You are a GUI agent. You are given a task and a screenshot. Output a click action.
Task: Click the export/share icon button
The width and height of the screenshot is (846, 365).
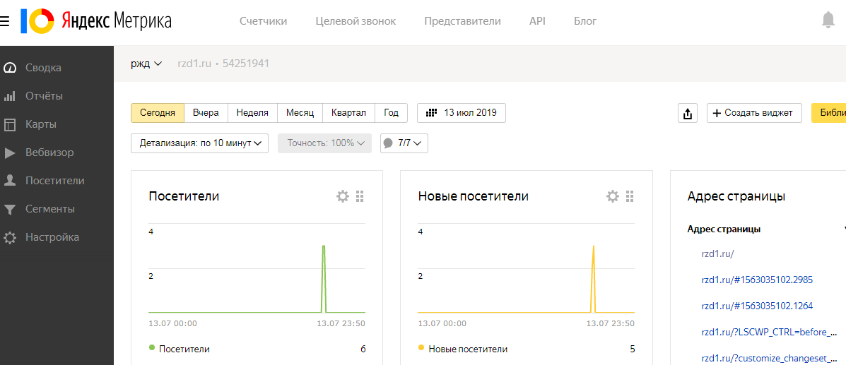688,113
